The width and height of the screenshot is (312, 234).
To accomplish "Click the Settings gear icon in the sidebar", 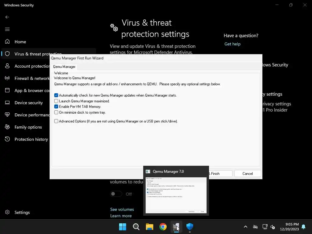I will coord(7,212).
